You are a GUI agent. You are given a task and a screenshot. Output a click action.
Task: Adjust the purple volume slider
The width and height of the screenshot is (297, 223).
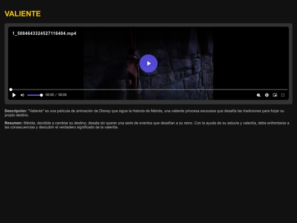[x=35, y=95]
